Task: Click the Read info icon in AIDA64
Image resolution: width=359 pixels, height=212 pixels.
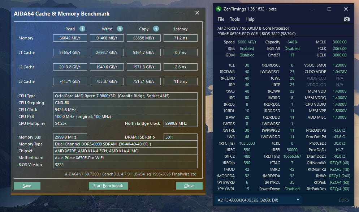Action: click(x=82, y=29)
